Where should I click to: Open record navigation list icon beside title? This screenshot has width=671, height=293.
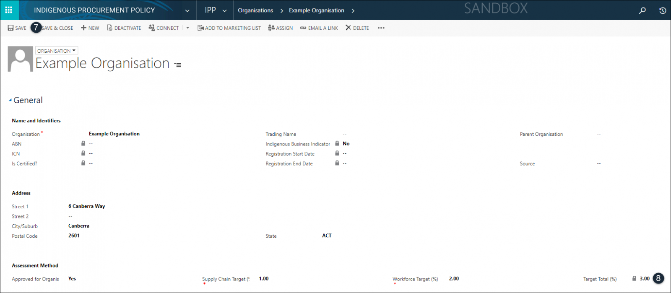pyautogui.click(x=178, y=65)
